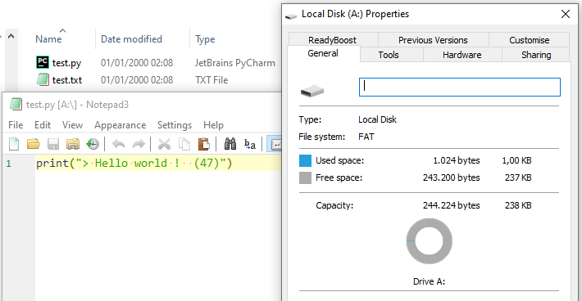The height and width of the screenshot is (301, 582).
Task: Click the Replace icon in the toolbar
Action: point(250,144)
